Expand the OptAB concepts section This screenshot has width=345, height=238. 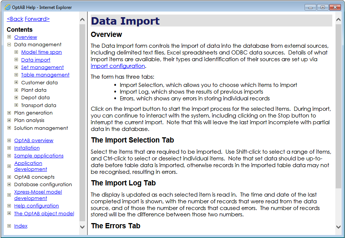9,177
